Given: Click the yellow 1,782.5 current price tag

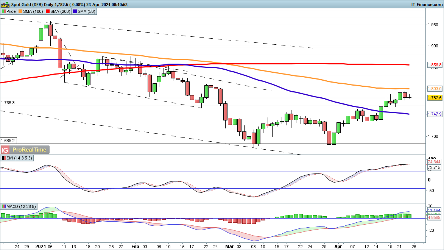Looking at the screenshot, I should pos(435,98).
